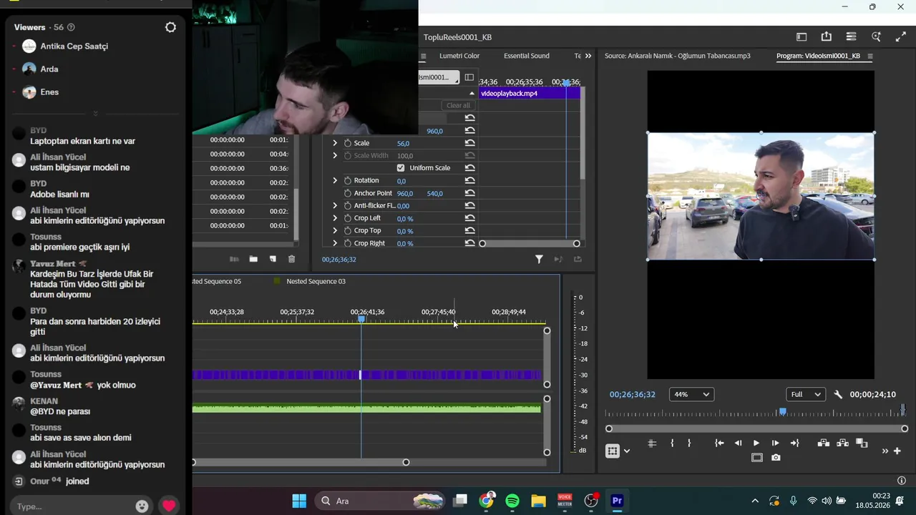The height and width of the screenshot is (515, 916).
Task: Toggle the Uniform Scale checkbox
Action: pos(401,168)
